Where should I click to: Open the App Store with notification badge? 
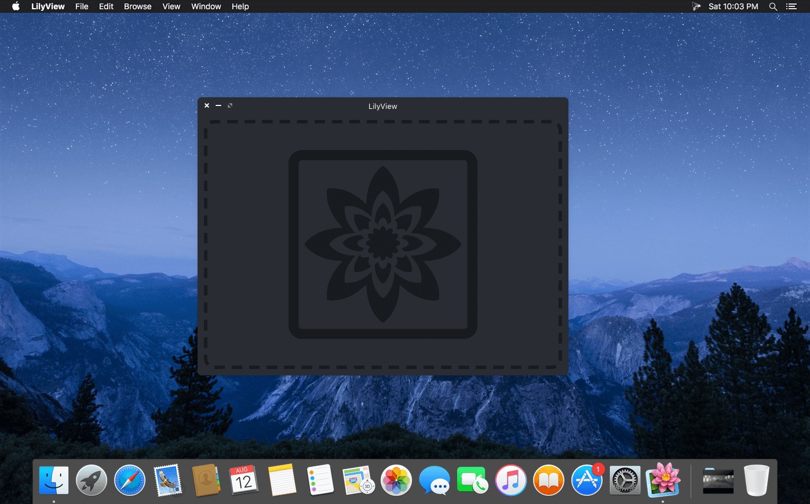(586, 481)
